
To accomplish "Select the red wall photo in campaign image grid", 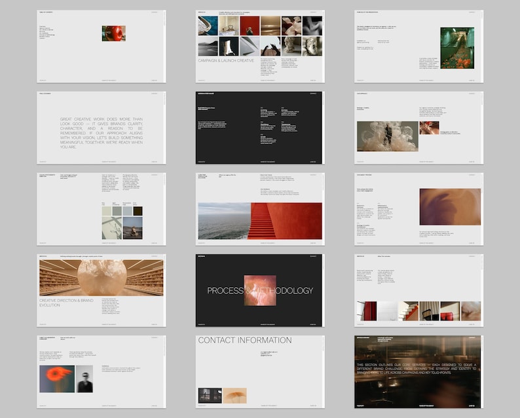I will (x=250, y=26).
